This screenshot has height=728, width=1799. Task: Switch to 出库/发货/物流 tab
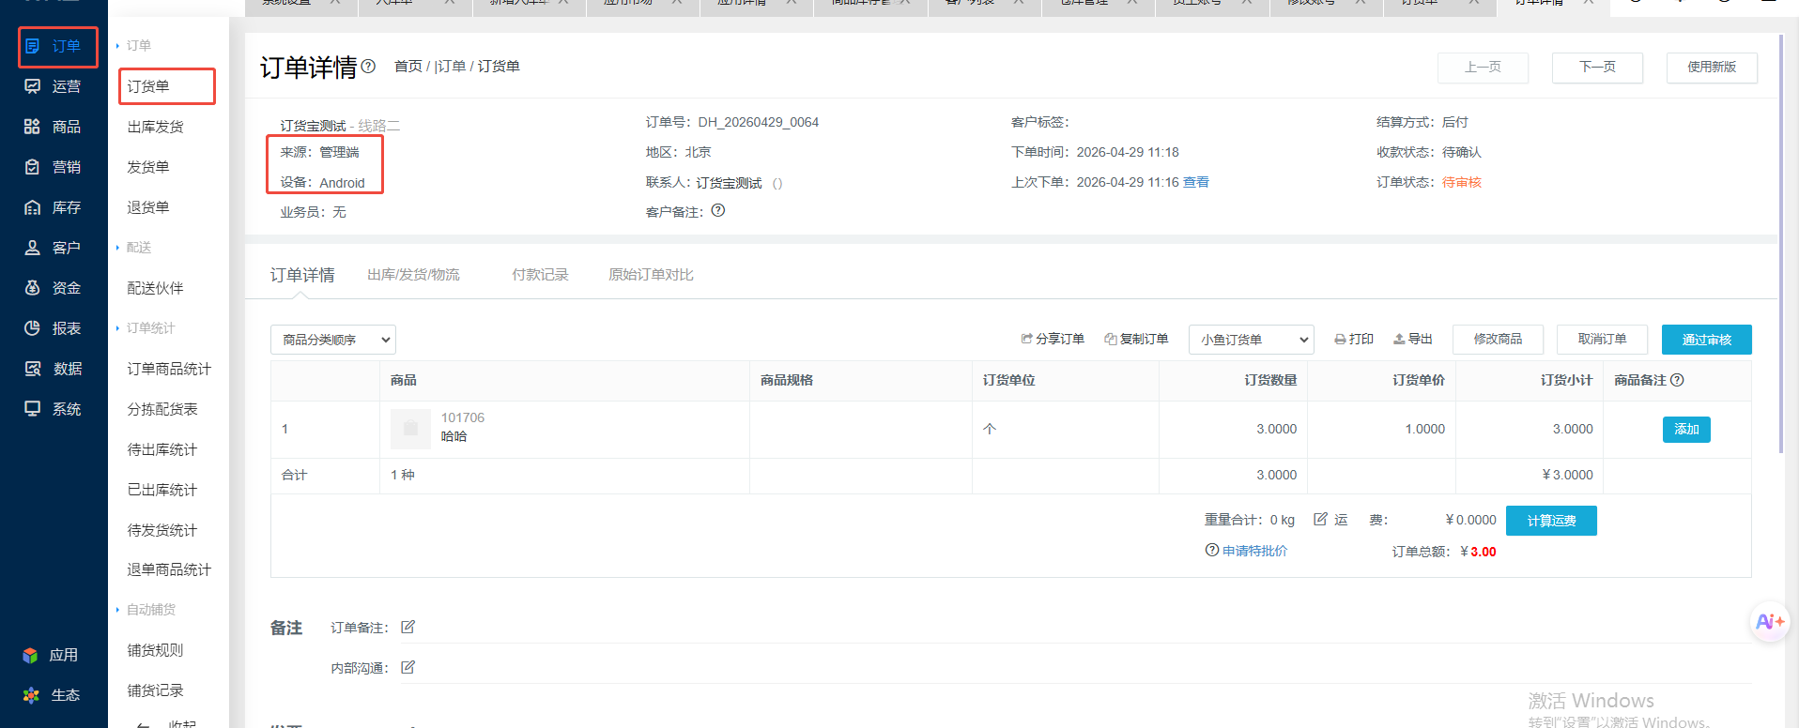coord(413,275)
